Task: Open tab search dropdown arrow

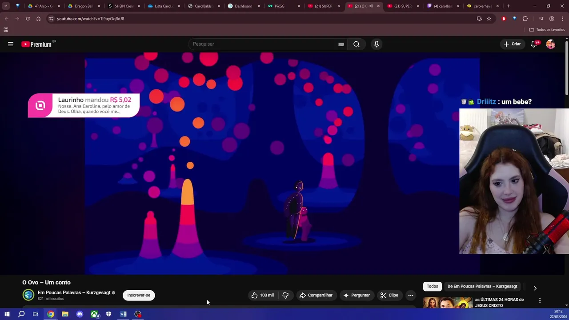Action: 6,6
